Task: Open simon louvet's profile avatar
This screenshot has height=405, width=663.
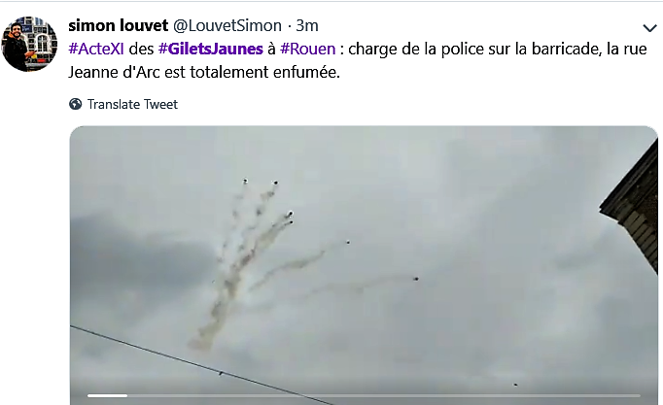Action: click(x=29, y=44)
